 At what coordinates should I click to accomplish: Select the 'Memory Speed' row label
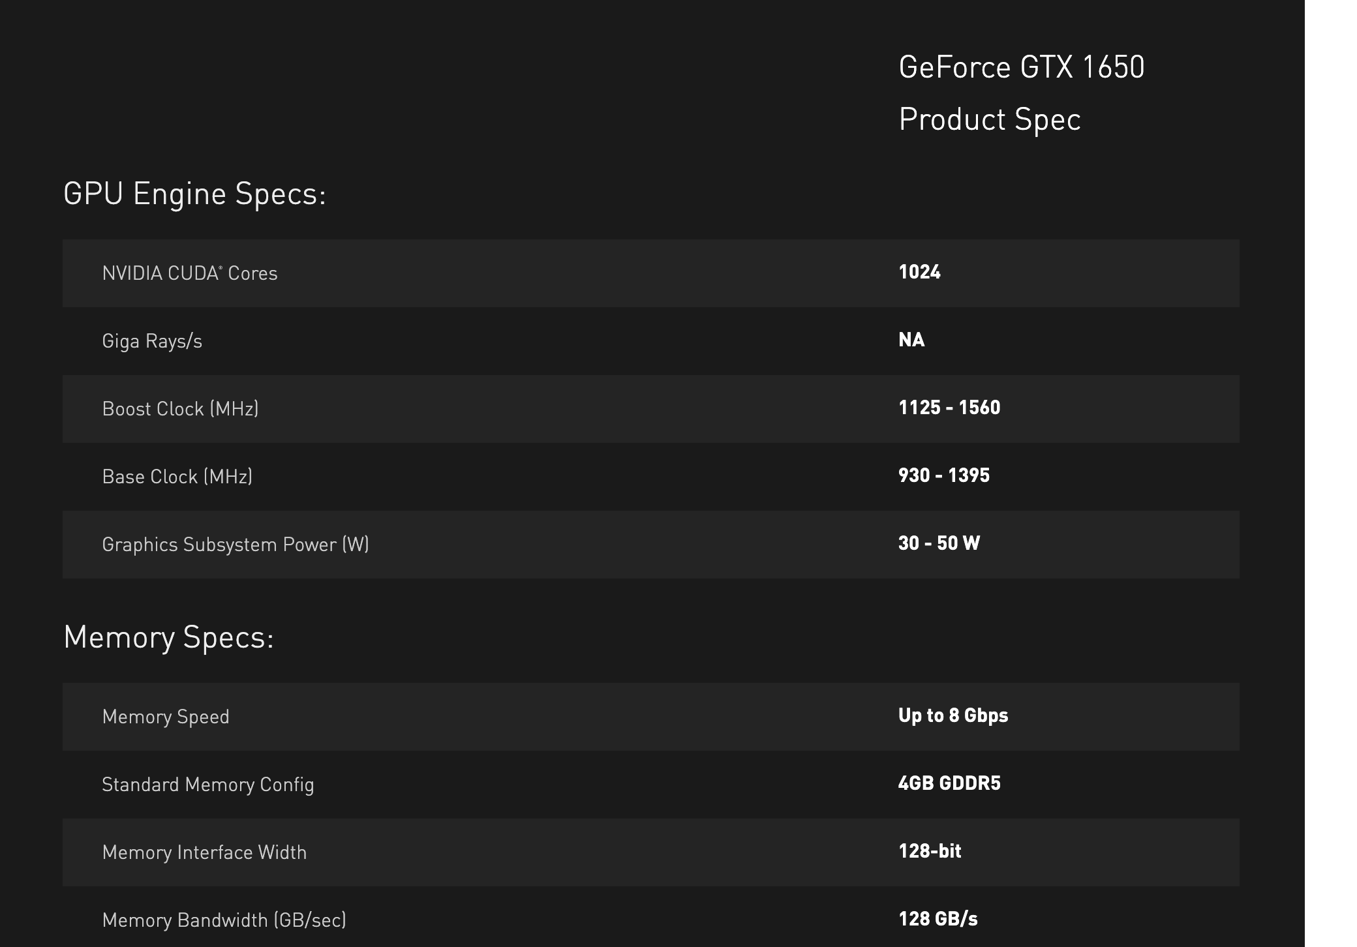point(166,717)
